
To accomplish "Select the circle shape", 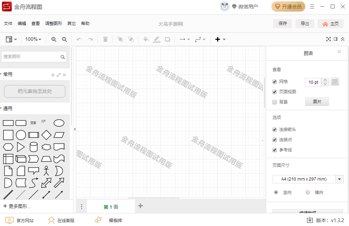I will coord(21,135).
